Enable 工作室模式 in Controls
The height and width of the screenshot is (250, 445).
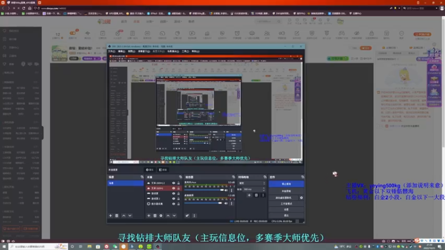click(x=286, y=204)
